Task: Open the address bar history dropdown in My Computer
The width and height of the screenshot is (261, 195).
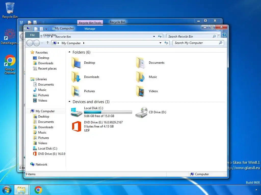Action: (160, 43)
